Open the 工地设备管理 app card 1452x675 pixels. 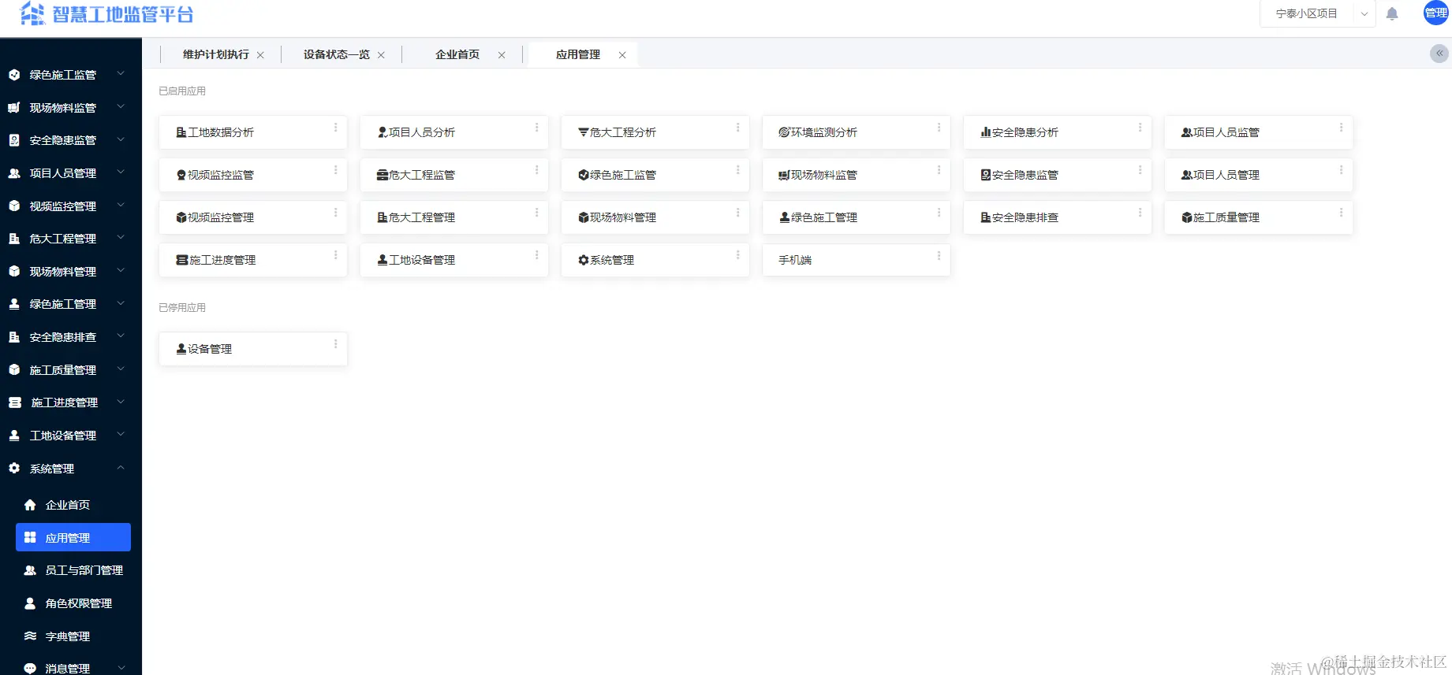454,260
